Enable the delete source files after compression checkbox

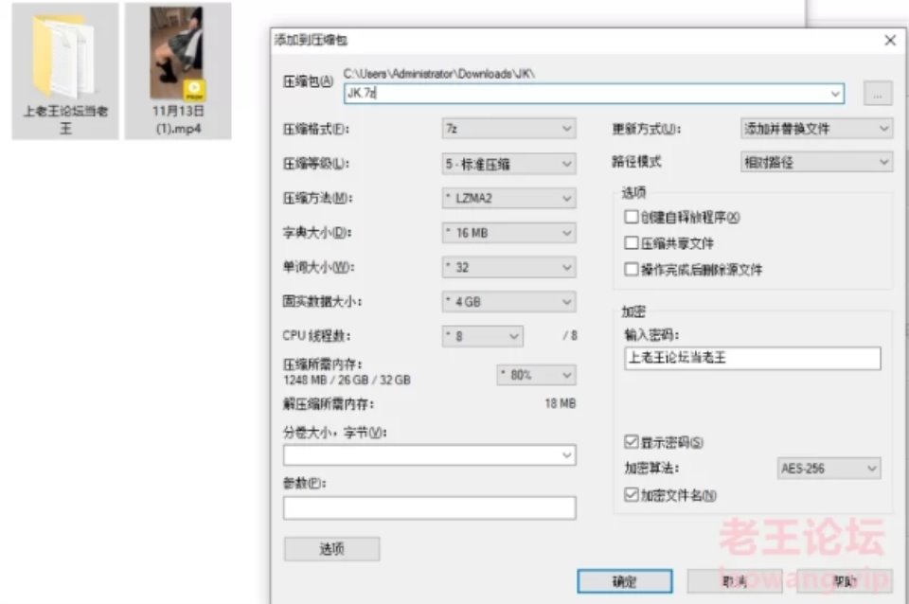click(632, 268)
